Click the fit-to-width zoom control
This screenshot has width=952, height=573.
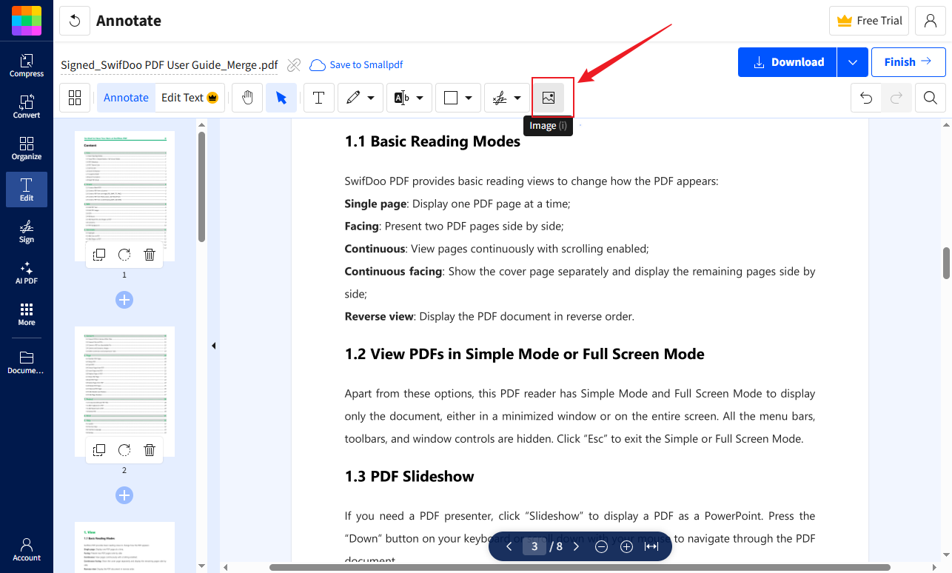click(651, 546)
